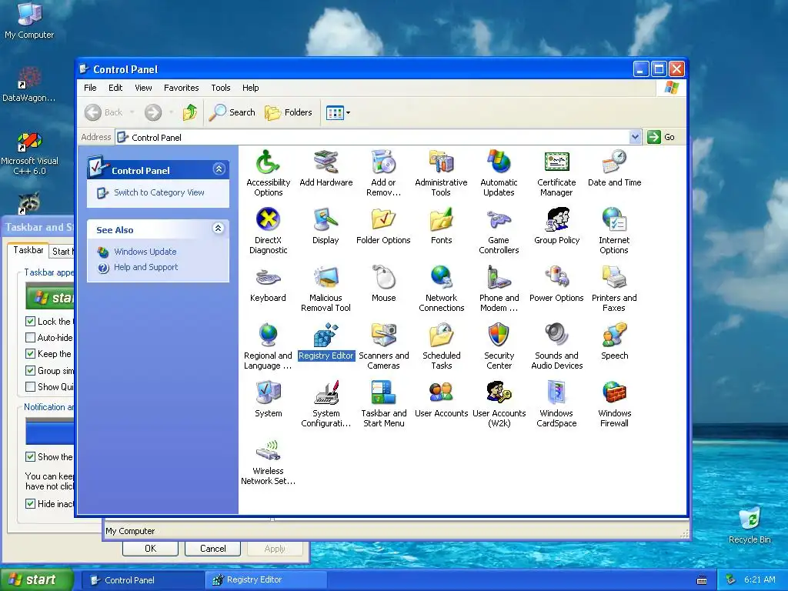Screen dimensions: 788x591
Task: Open the Favorites menu
Action: pos(182,88)
